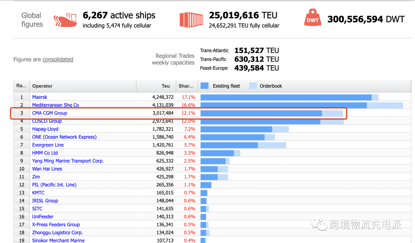The height and width of the screenshot is (243, 415).
Task: Click the Existing fleet legend color swatch
Action: (x=204, y=86)
